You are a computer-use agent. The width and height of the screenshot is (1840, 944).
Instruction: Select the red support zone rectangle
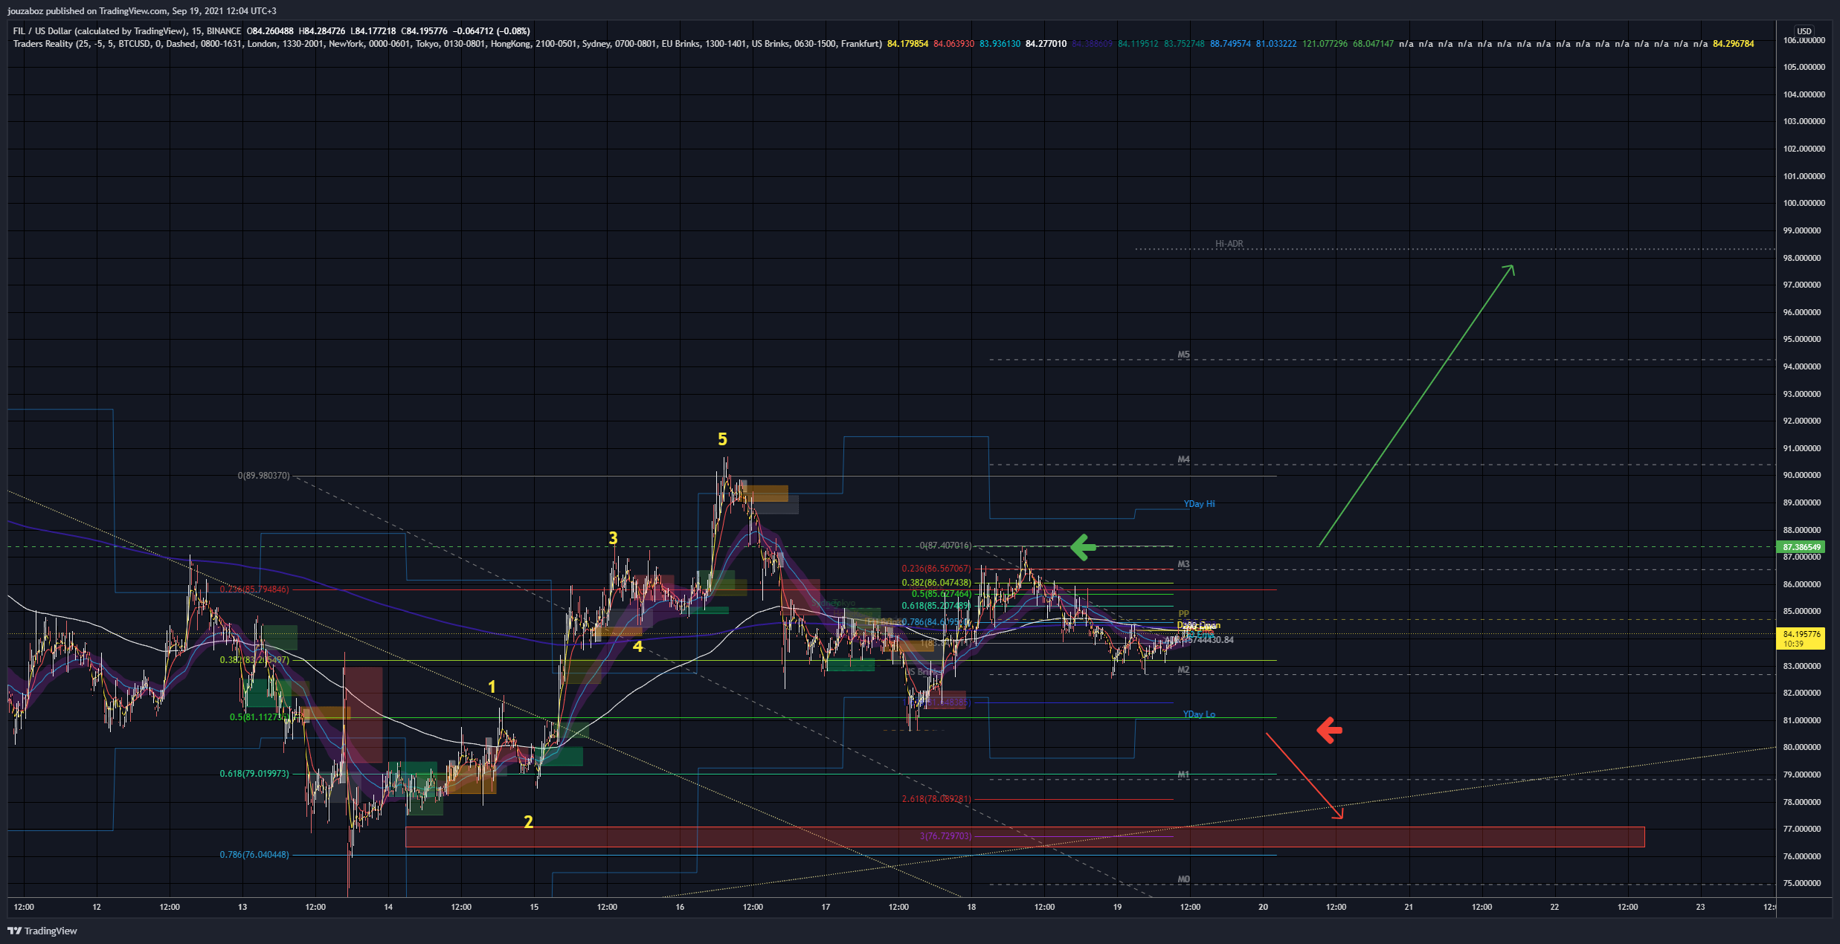click(x=1025, y=837)
